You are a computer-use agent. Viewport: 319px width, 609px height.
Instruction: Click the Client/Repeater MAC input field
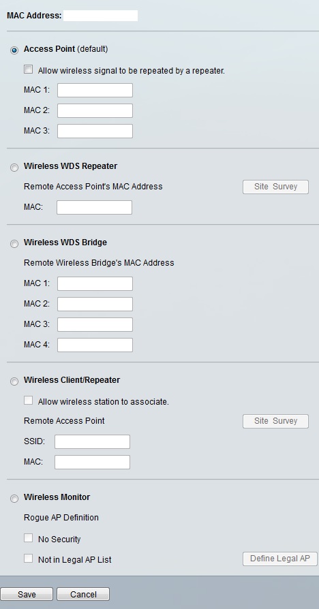(93, 462)
